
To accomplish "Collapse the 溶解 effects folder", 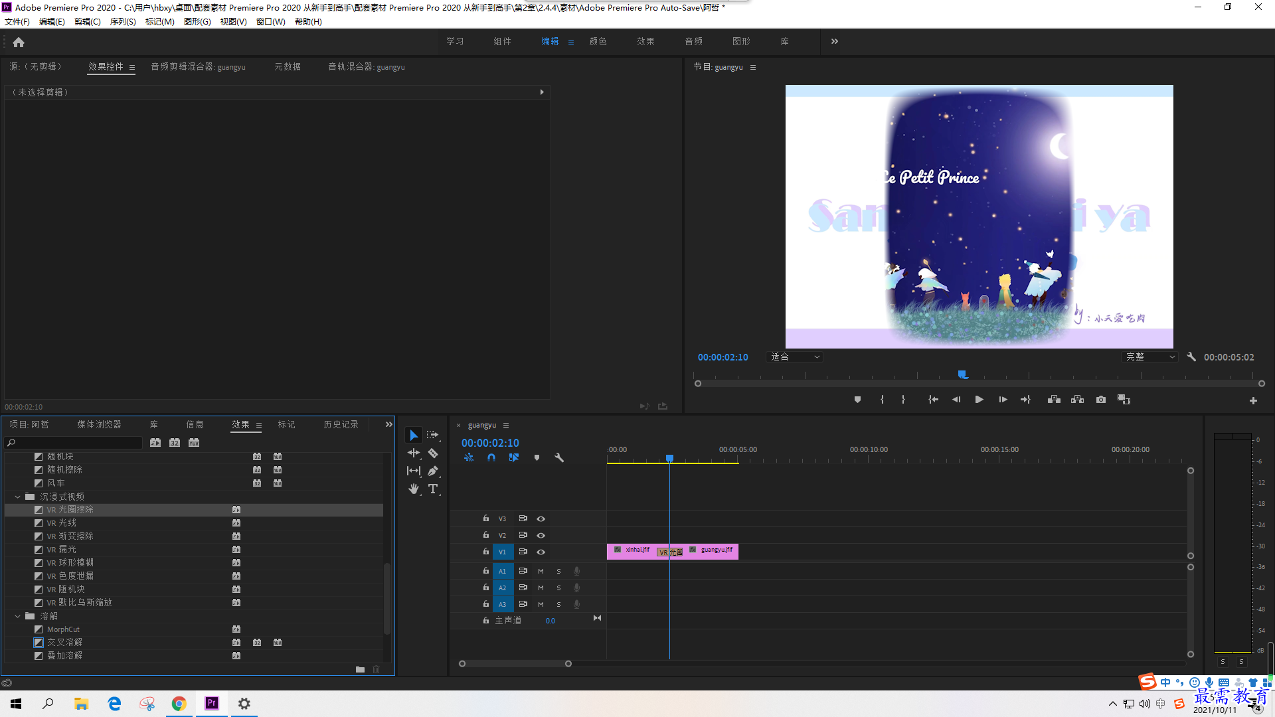I will 18,616.
